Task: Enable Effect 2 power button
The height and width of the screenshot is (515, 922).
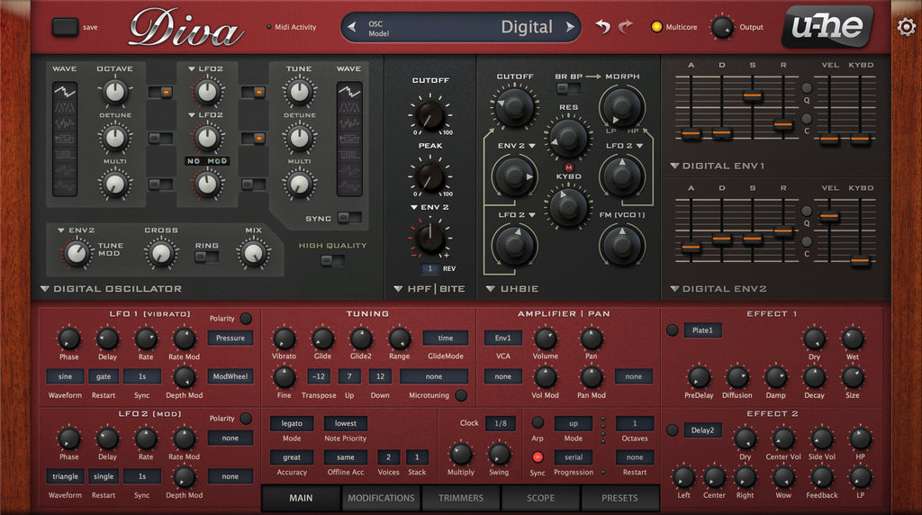Action: 672,430
